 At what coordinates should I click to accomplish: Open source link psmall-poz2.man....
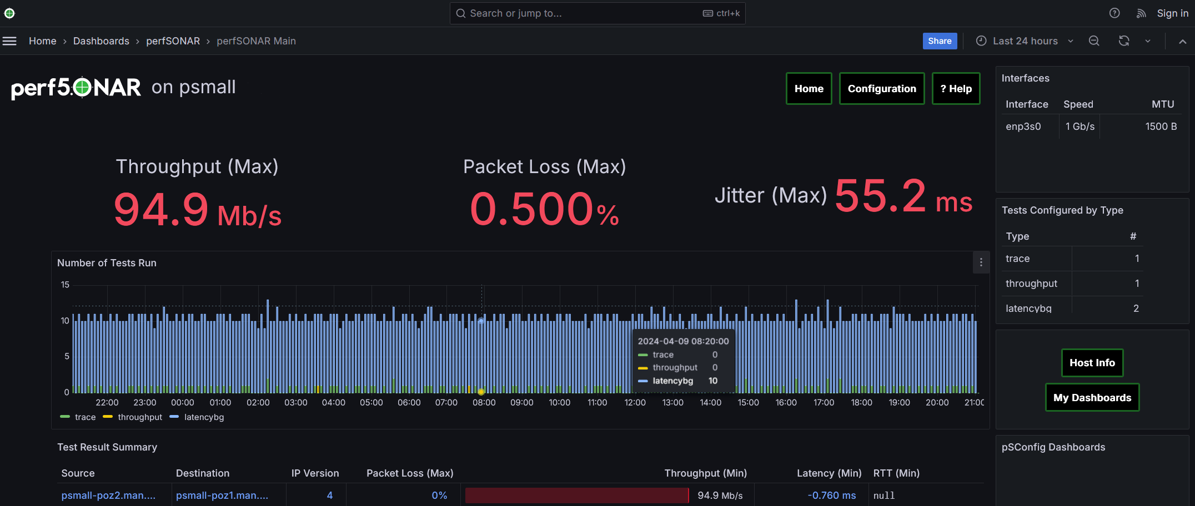tap(108, 495)
